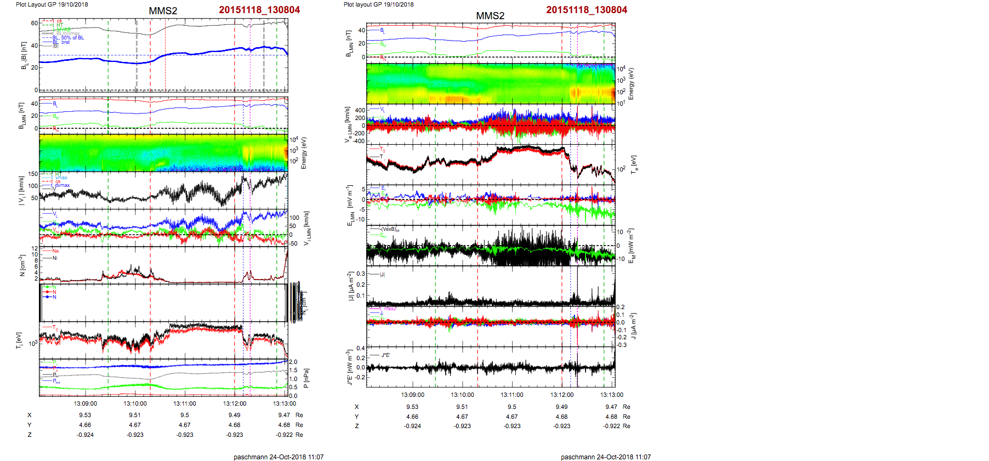Screen dimensions: 989x461
Task: Select the magenta 'maxJ' legend entry
Action: pos(389,309)
